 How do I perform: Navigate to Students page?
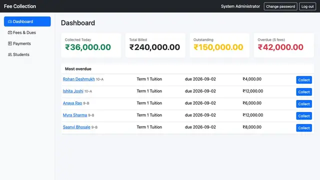27,54
